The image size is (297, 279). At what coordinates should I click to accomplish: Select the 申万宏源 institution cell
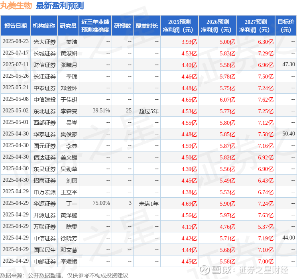(x=45, y=192)
